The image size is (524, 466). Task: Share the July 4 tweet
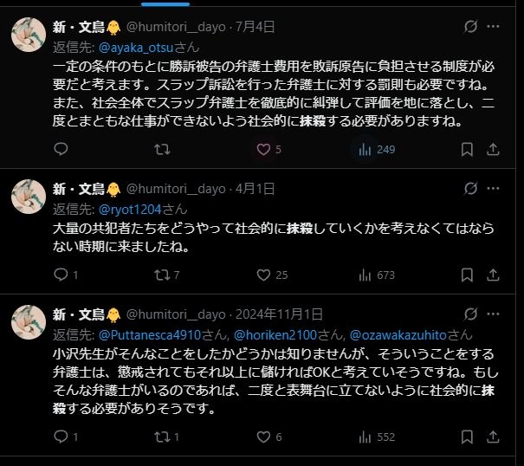(x=495, y=149)
